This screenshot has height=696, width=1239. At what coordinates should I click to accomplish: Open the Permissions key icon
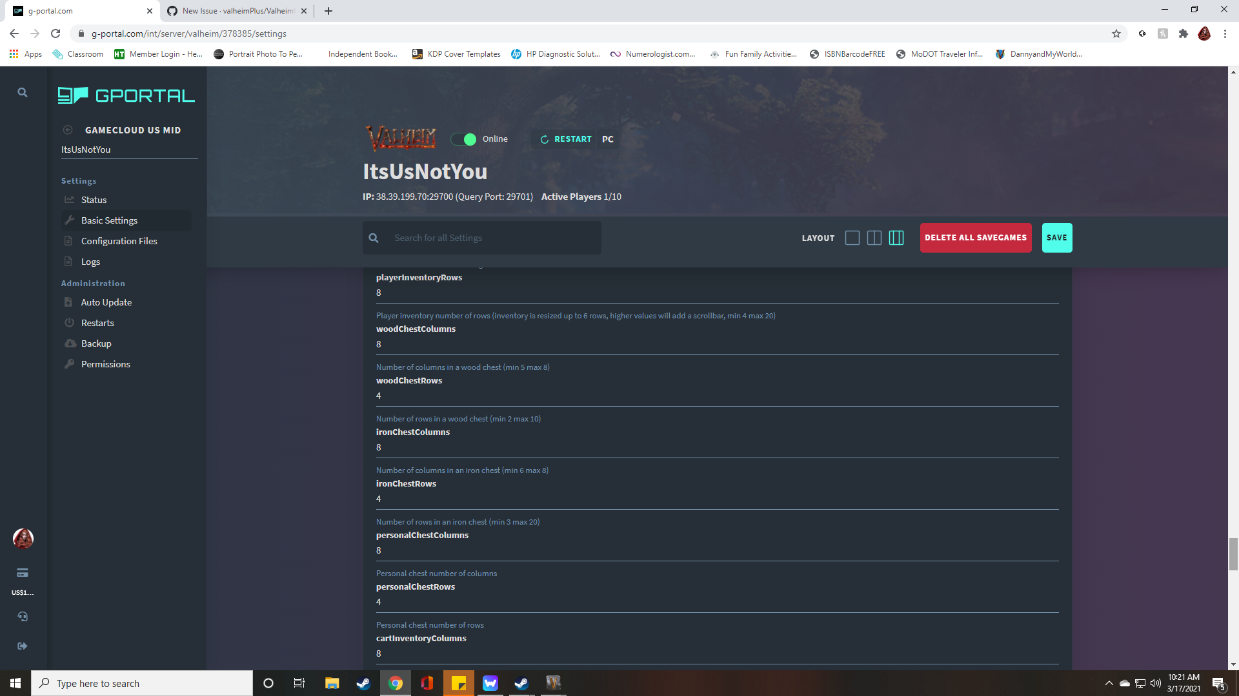point(70,363)
